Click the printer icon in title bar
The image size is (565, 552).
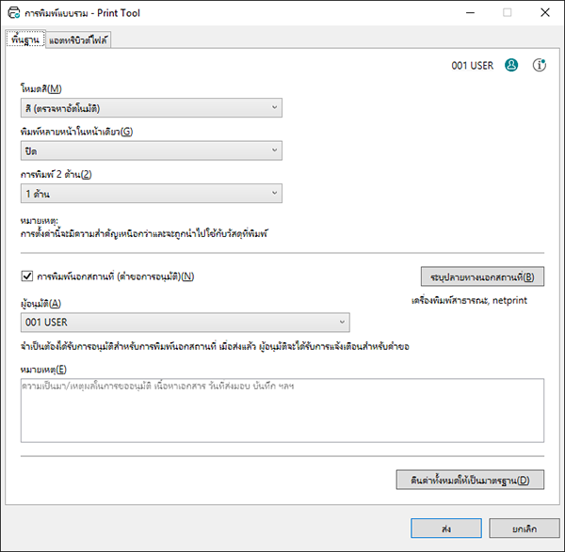[13, 13]
